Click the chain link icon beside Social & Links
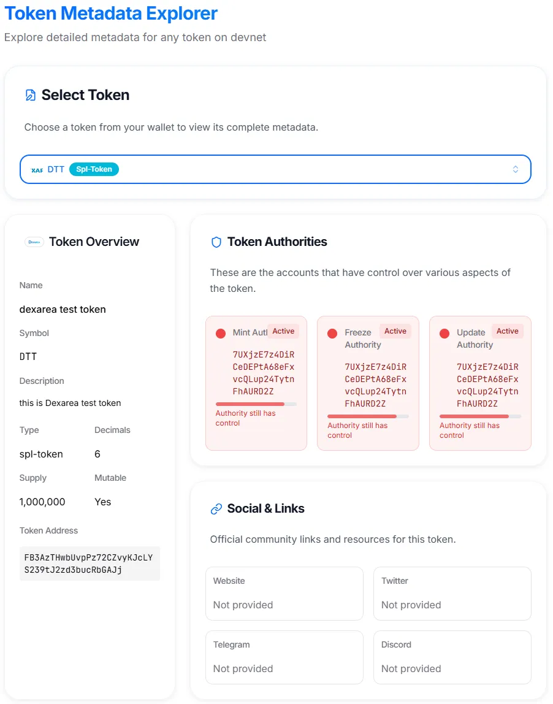Screen dimensions: 553x704 pos(216,509)
